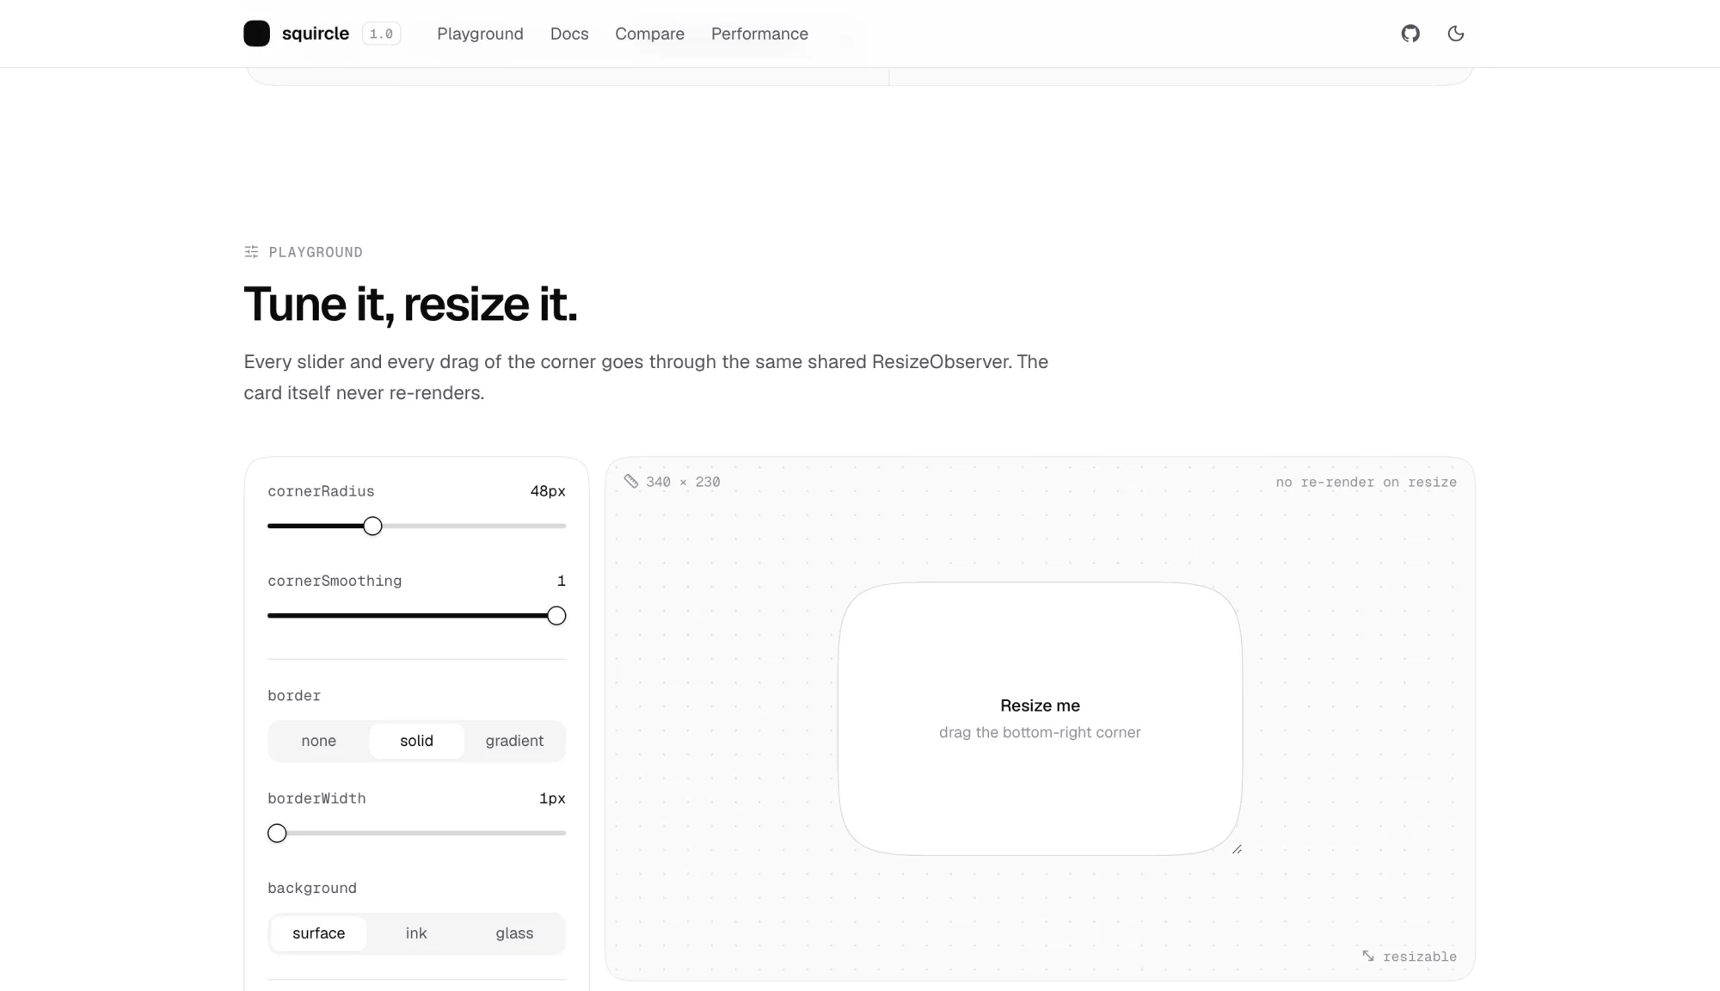This screenshot has height=991, width=1720.
Task: Click the PLAYGROUND section label
Action: [316, 252]
